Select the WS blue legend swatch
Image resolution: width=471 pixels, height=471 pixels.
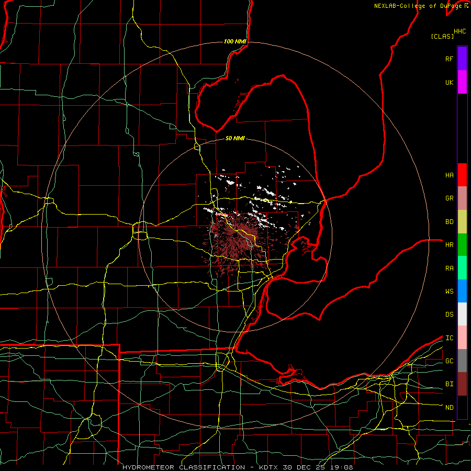tap(462, 291)
